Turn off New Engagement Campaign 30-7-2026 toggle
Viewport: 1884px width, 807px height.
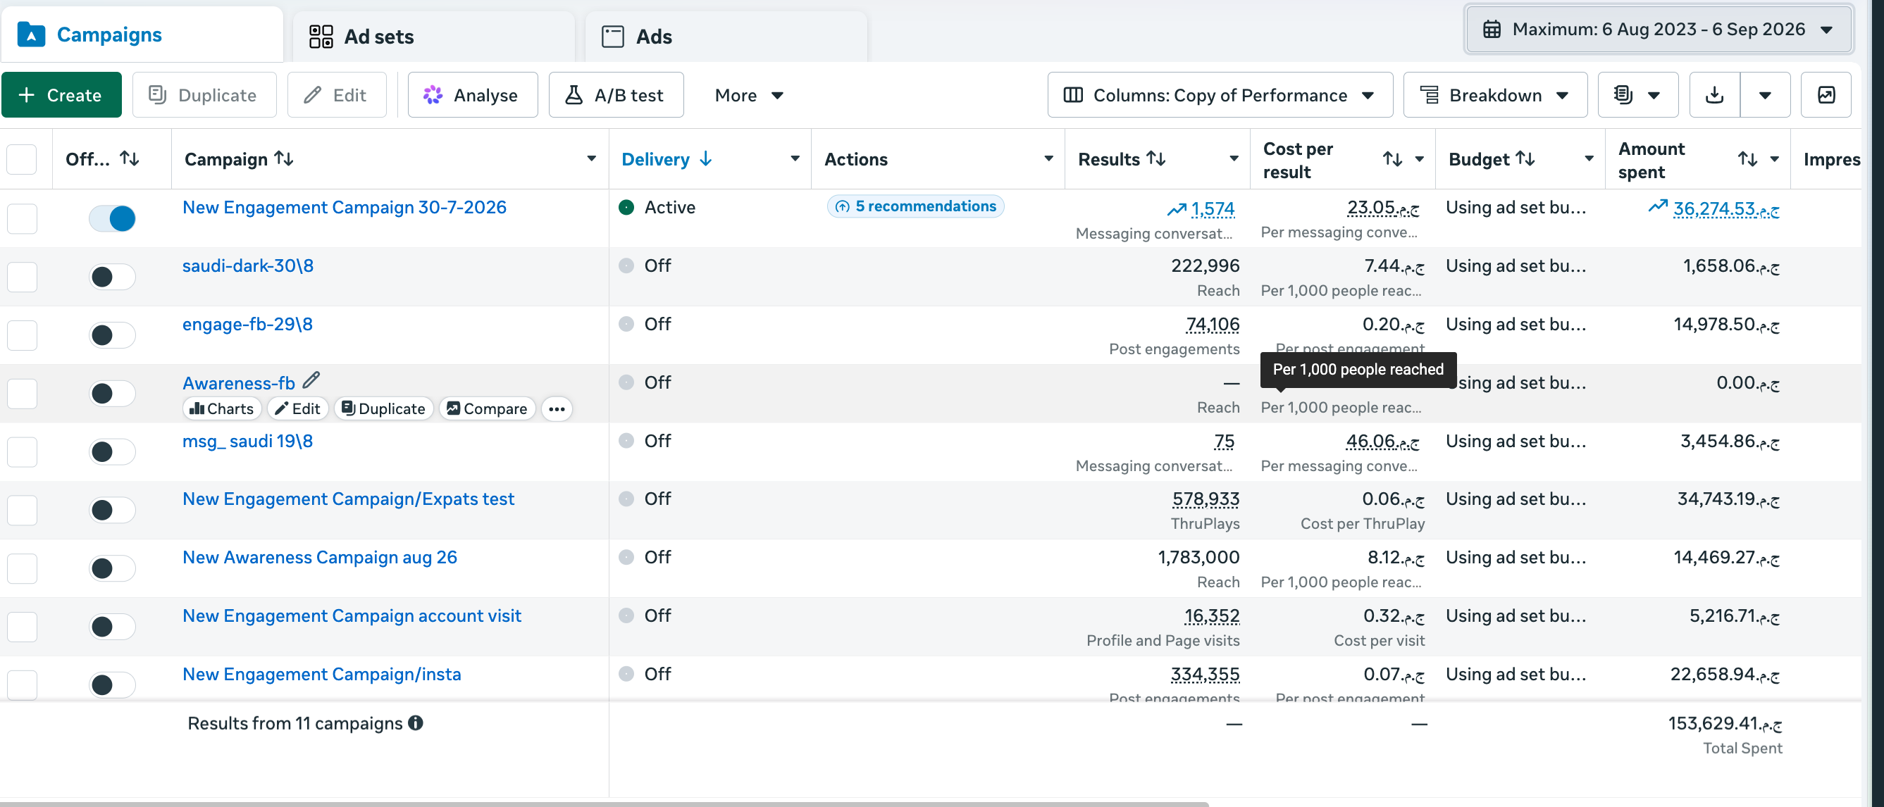(112, 218)
